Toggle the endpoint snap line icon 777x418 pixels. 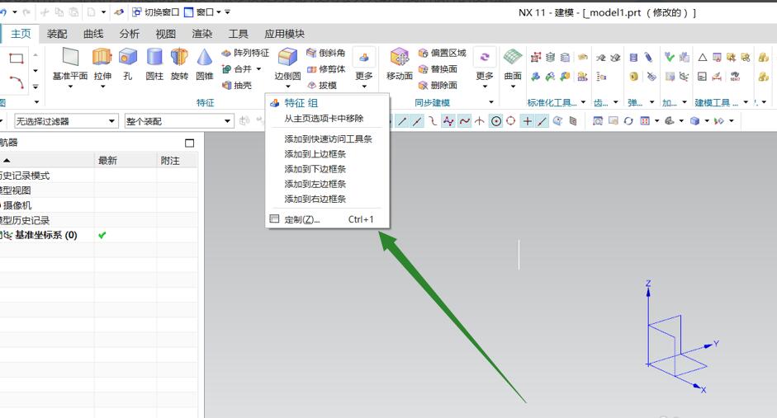pyautogui.click(x=402, y=120)
